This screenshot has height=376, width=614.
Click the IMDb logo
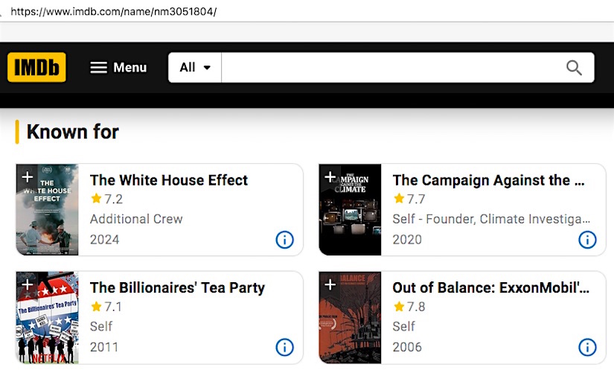[x=36, y=67]
